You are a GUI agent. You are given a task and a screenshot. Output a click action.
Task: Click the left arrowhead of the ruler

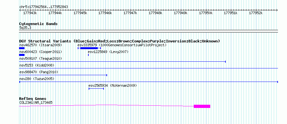click(20, 10)
